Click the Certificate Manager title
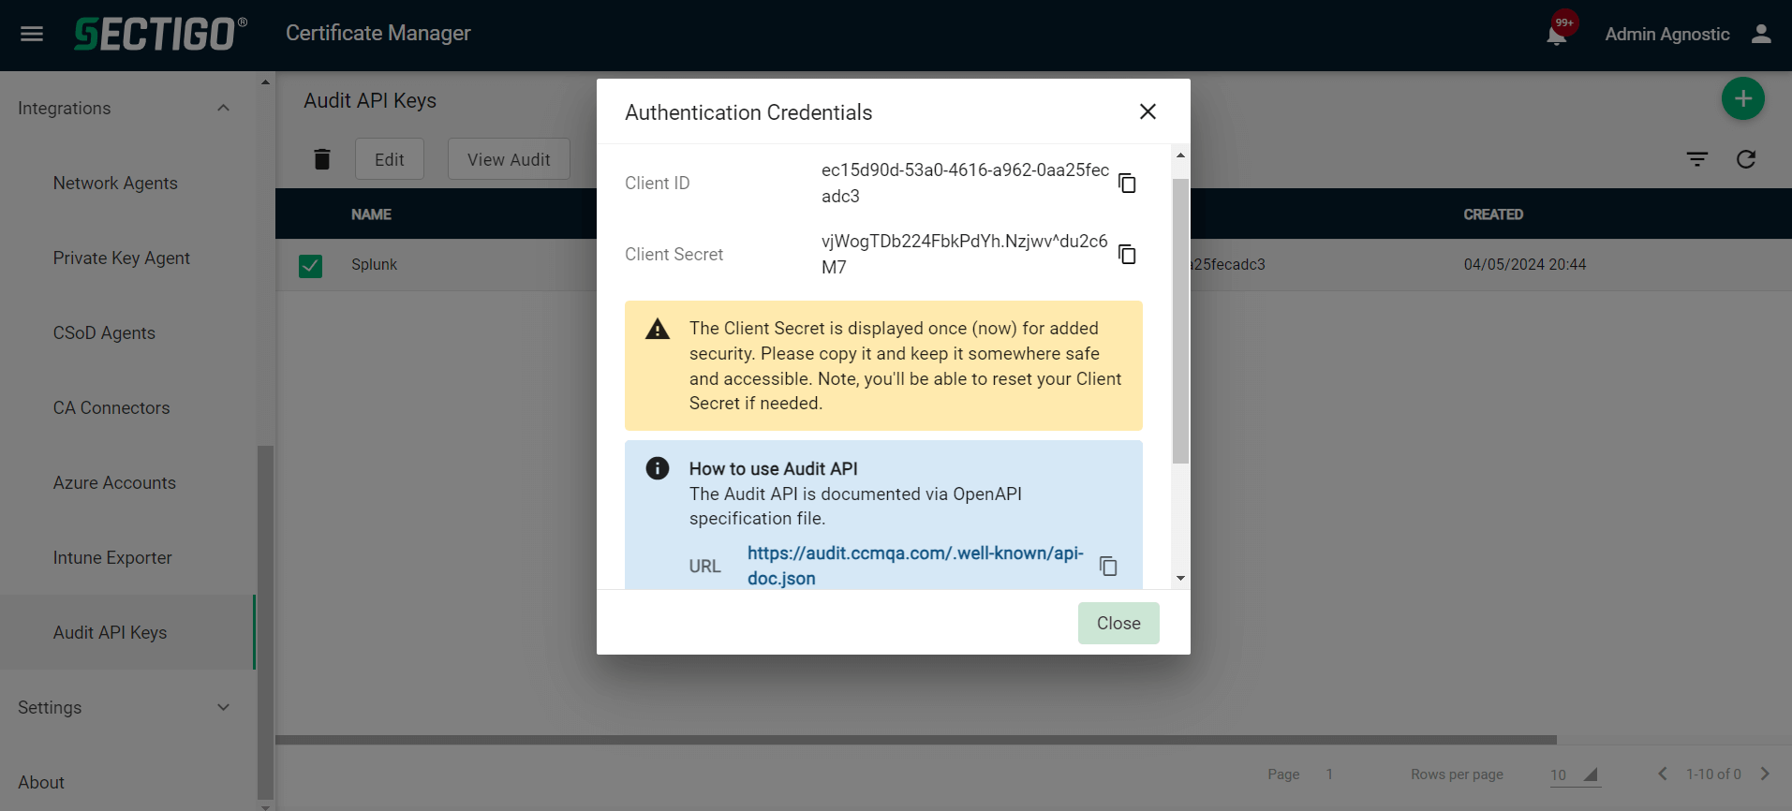1792x811 pixels. [378, 34]
